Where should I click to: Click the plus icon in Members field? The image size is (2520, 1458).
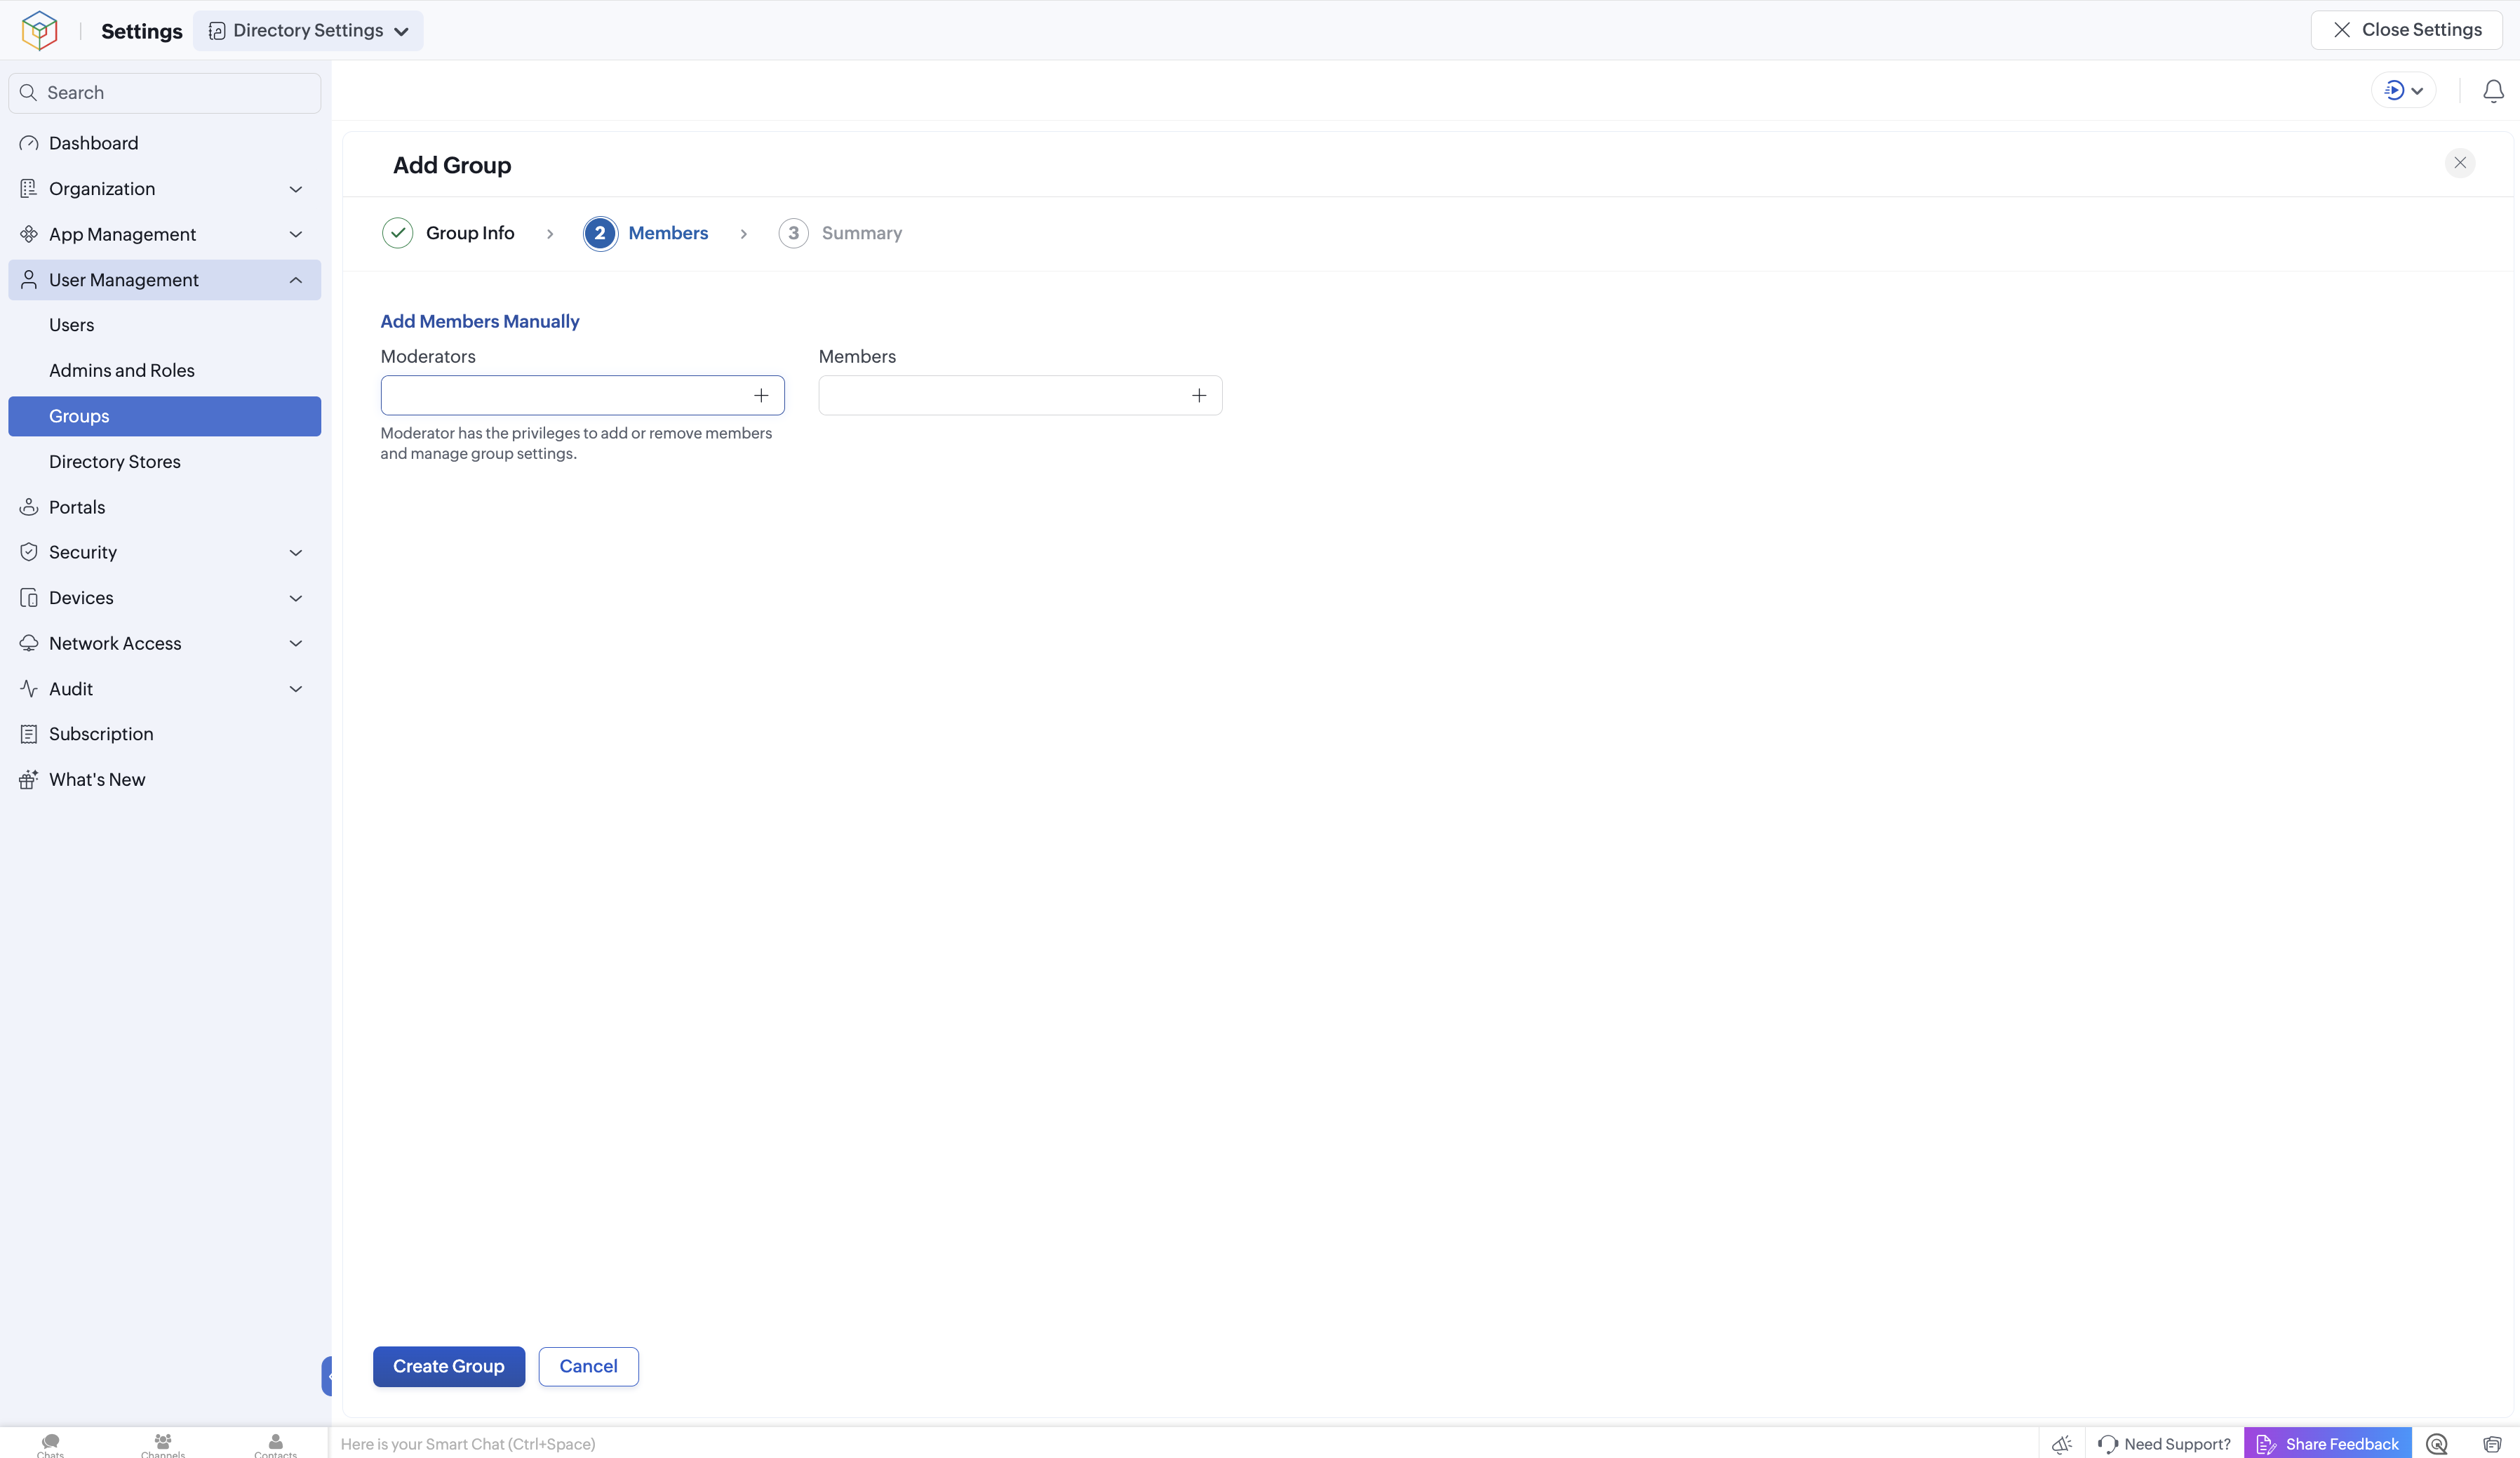coord(1199,396)
